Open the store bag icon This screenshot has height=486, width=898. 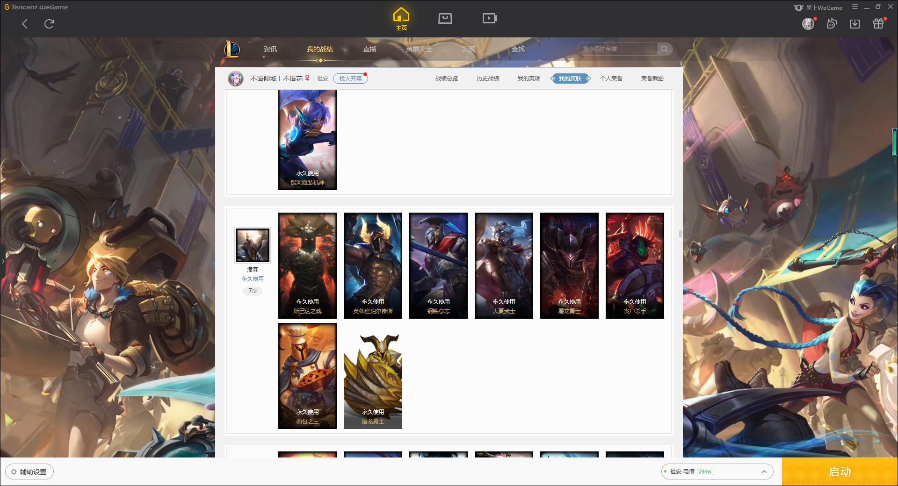click(x=445, y=18)
